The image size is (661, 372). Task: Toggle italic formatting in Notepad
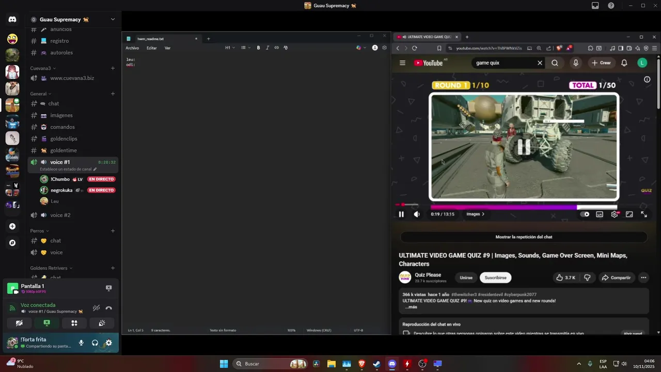pyautogui.click(x=267, y=48)
